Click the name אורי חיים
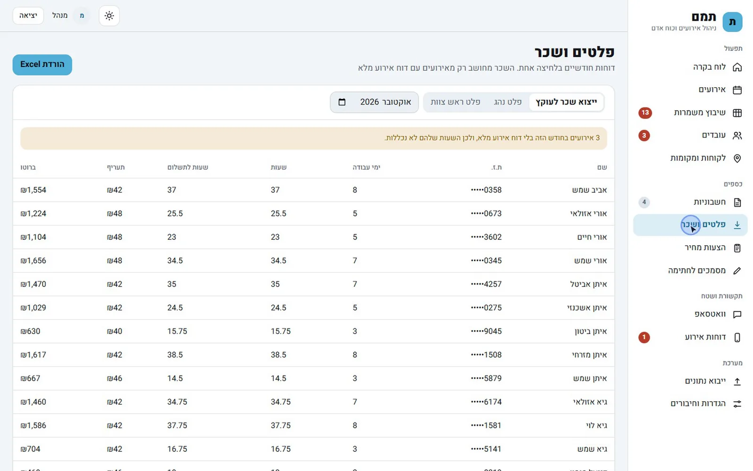 tap(592, 237)
